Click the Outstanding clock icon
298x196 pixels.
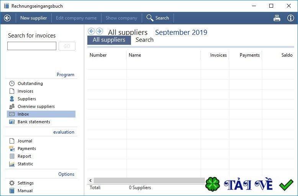(12, 83)
